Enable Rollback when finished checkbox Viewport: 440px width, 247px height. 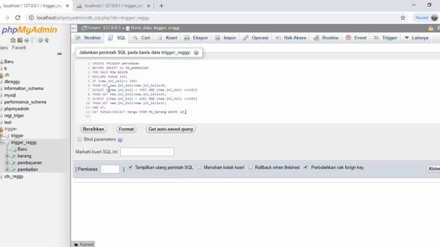pos(250,167)
